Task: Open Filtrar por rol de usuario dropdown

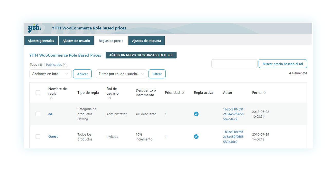Action: click(122, 74)
